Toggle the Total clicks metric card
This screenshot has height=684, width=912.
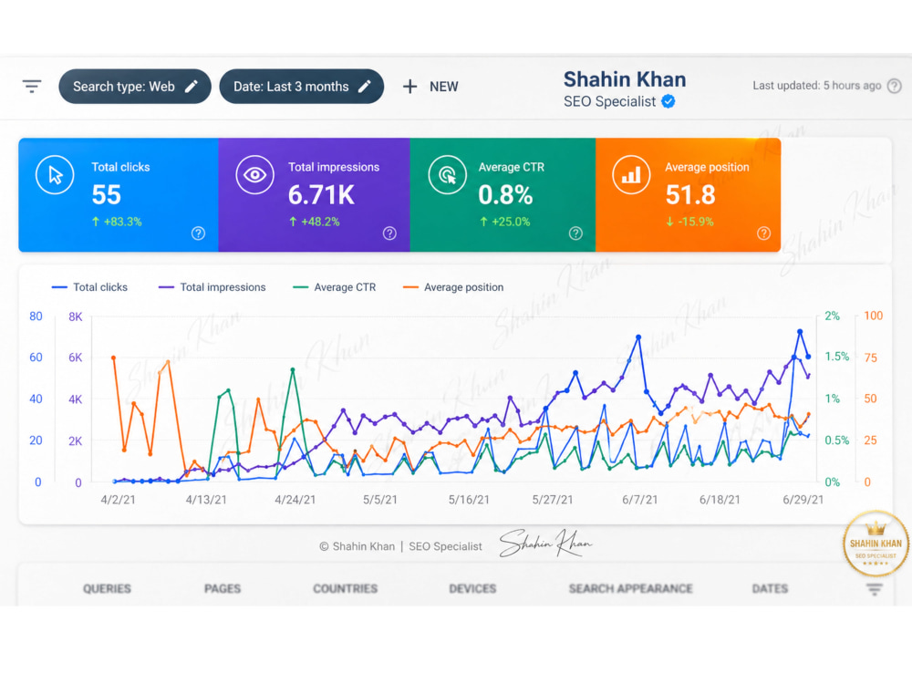119,195
